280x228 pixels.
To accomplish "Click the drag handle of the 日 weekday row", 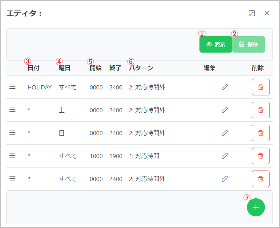I will (x=12, y=133).
